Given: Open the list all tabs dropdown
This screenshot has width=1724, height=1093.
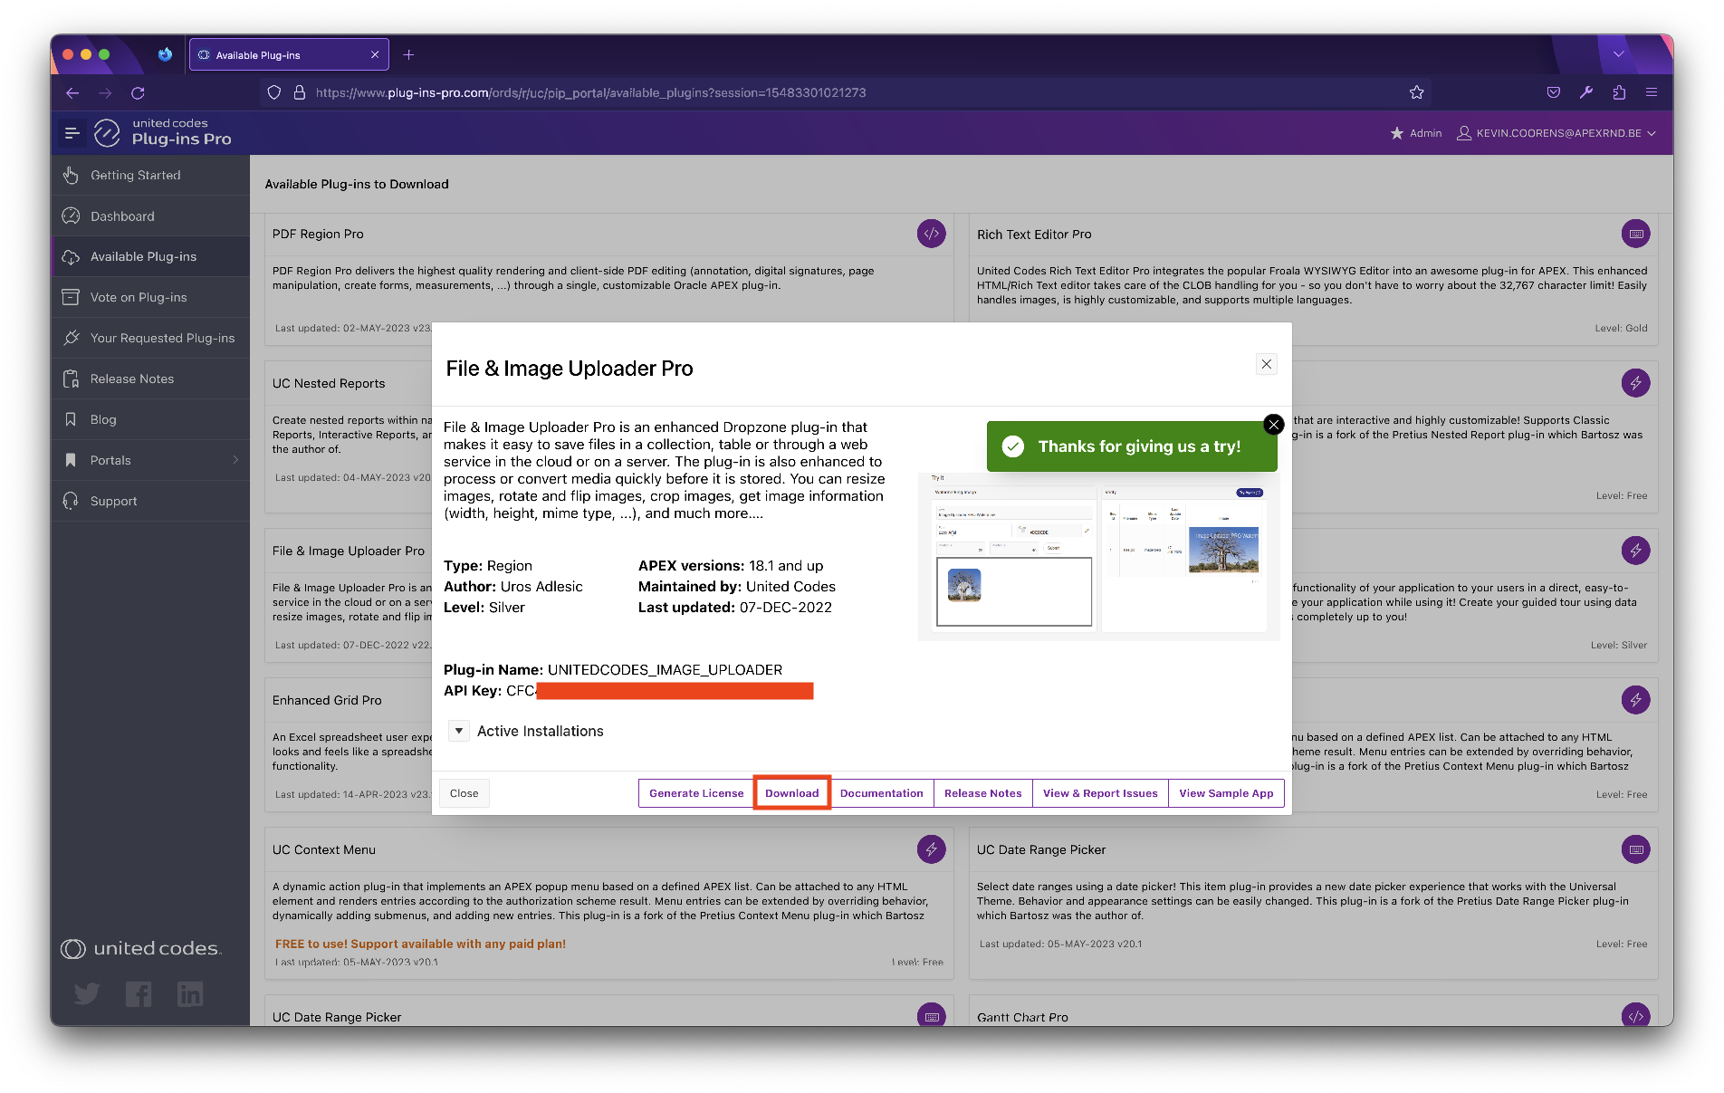Looking at the screenshot, I should [1618, 54].
